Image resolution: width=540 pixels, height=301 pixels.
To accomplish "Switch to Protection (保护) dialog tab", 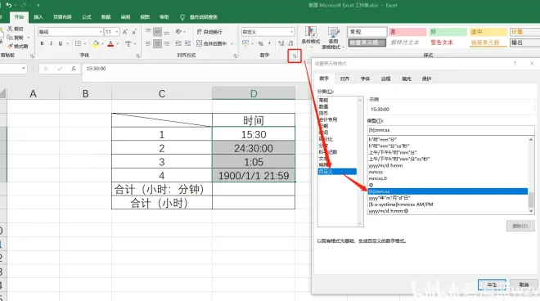I will click(x=426, y=79).
